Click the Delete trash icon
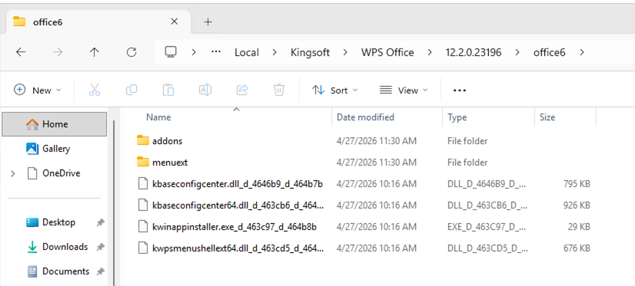Viewport: 635px width, 286px height. click(x=279, y=90)
